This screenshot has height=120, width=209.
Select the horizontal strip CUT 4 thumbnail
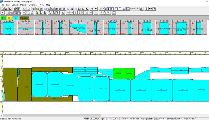click(26, 28)
